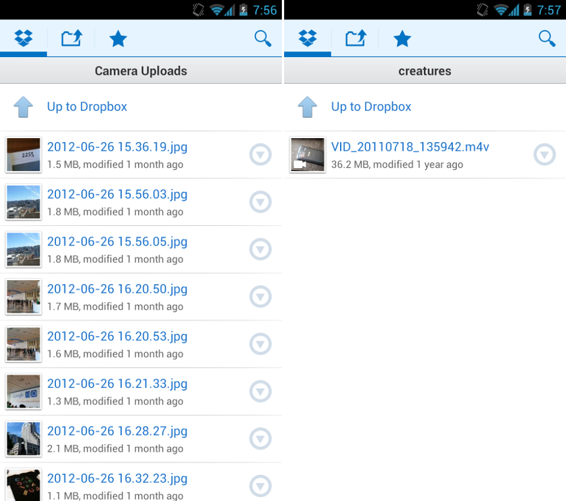This screenshot has height=501, width=566.
Task: Tap the video thumbnail in creatures folder
Action: (307, 155)
